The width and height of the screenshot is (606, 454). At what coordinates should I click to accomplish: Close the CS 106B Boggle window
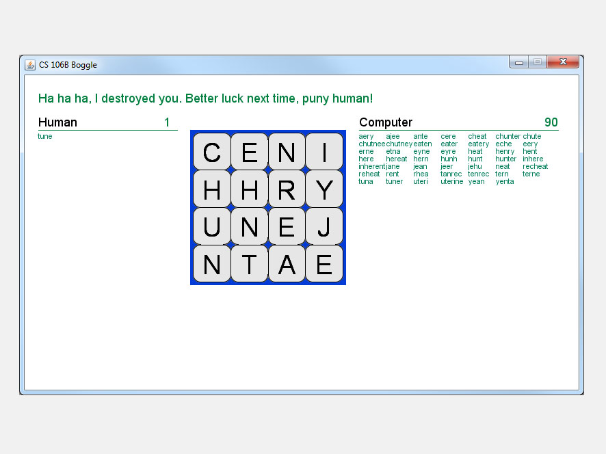[x=563, y=62]
